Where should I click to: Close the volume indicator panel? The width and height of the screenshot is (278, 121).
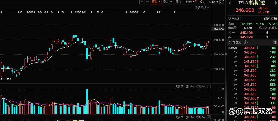click(209, 86)
